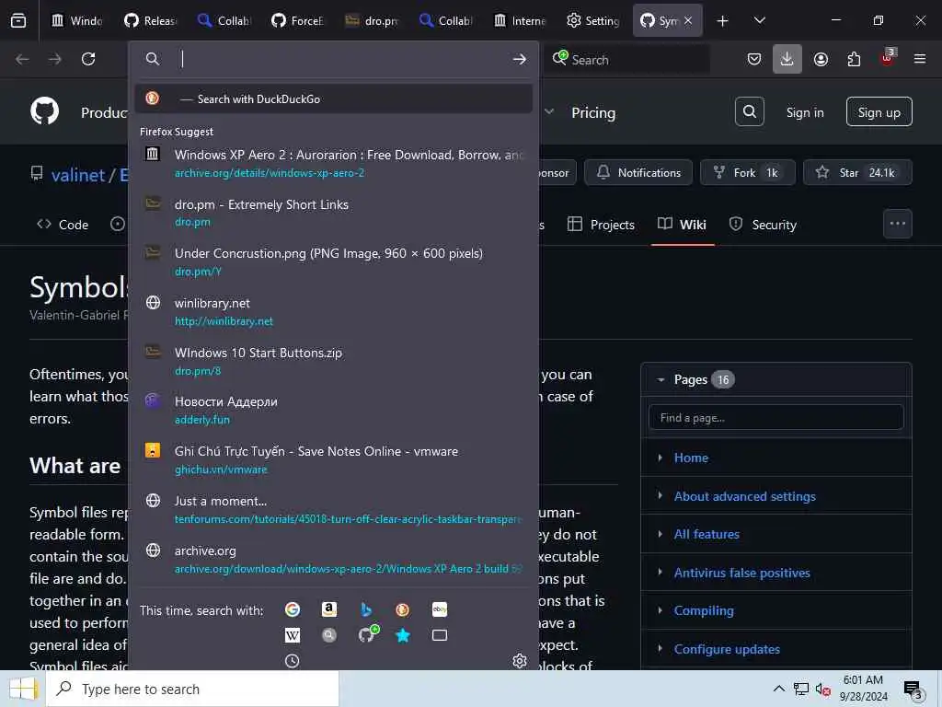The width and height of the screenshot is (942, 707).
Task: Search with Bing engine icon
Action: coord(366,609)
